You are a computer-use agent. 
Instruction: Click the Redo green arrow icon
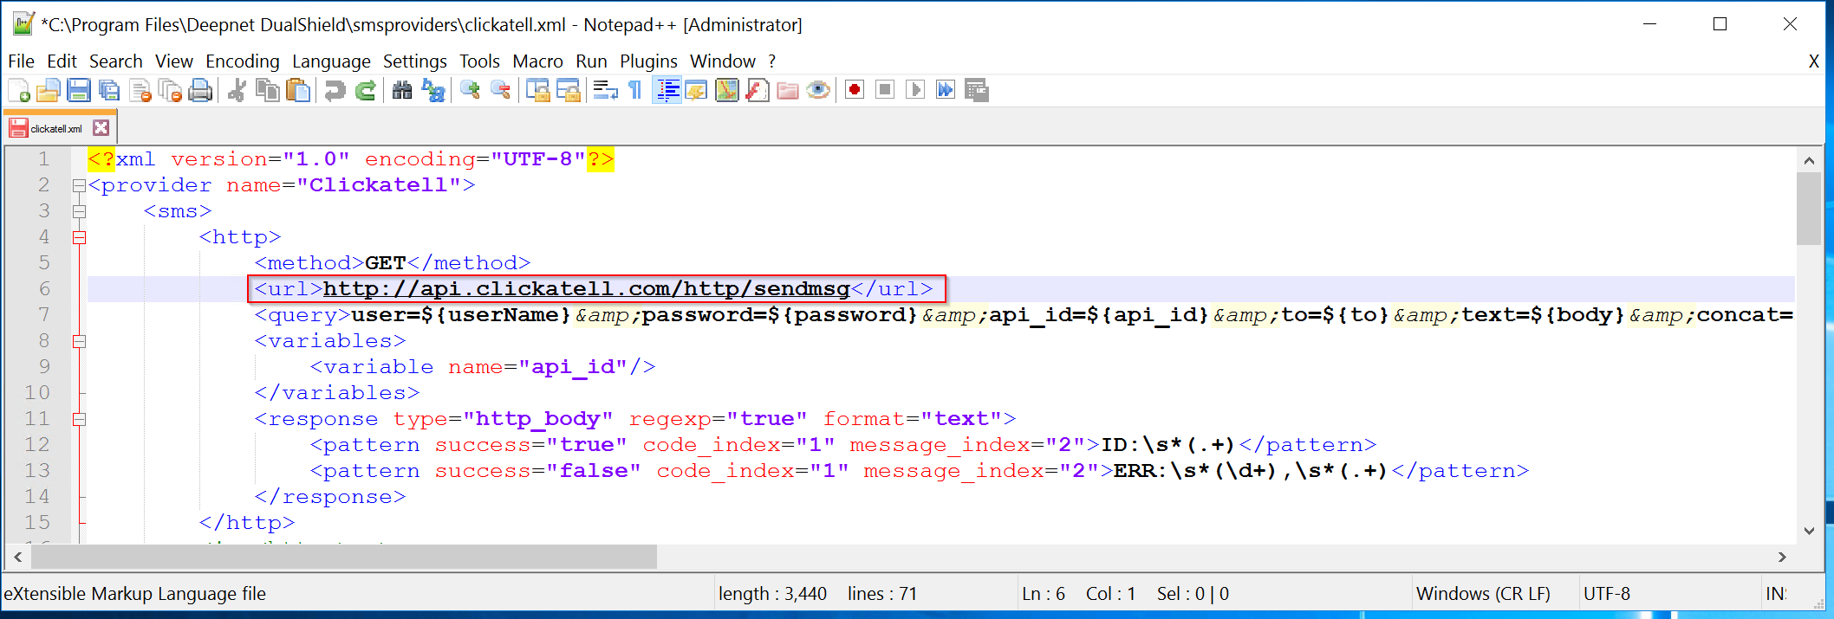(x=366, y=90)
